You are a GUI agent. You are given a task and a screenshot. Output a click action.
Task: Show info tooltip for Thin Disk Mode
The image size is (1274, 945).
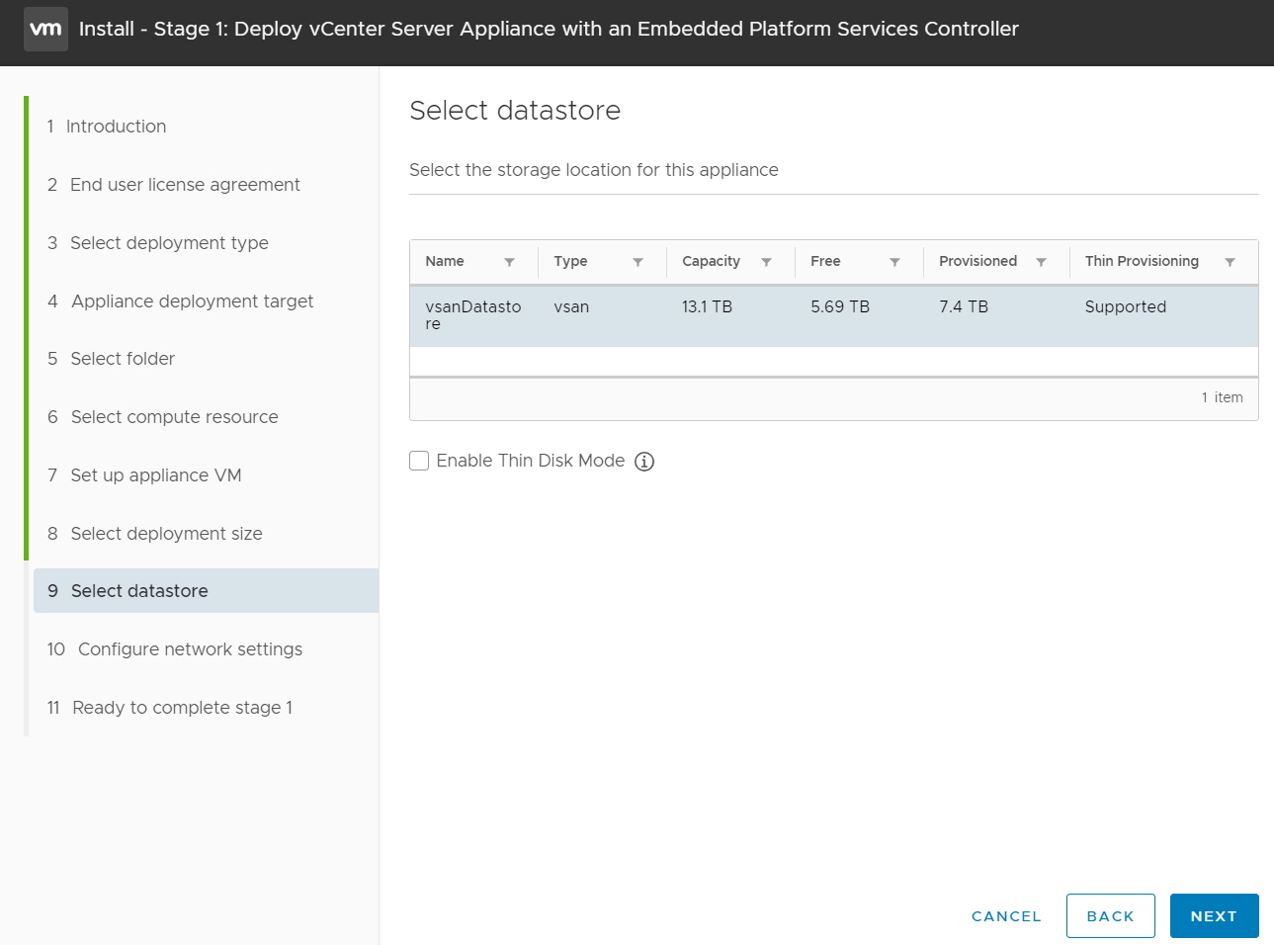pos(644,462)
